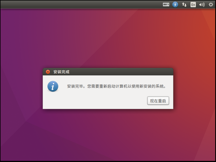Click the 安装完成 title text
Image resolution: width=216 pixels, height=162 pixels.
click(61, 72)
